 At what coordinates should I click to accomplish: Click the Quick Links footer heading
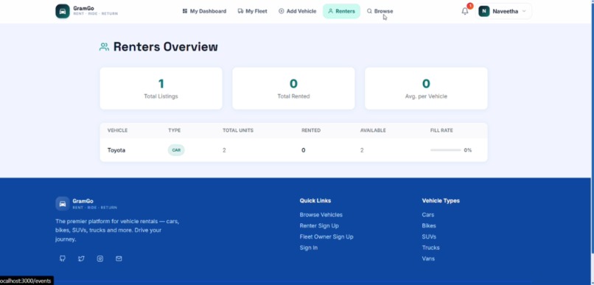315,200
